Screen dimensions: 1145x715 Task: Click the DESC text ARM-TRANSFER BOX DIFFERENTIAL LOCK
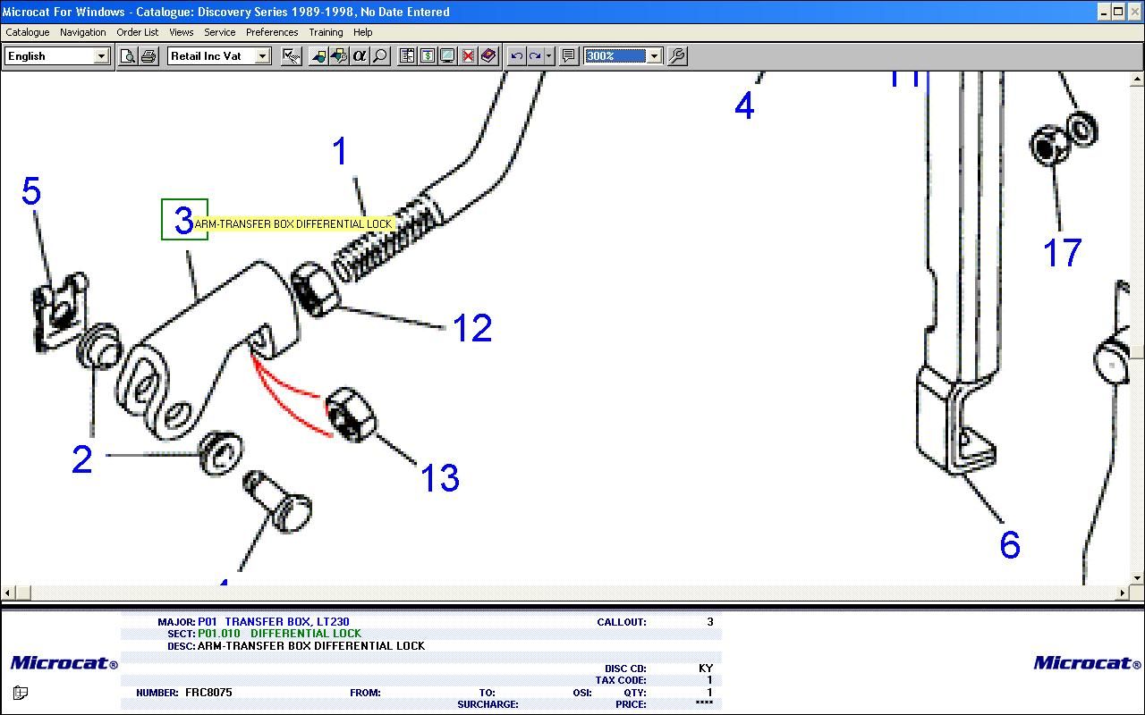[311, 645]
